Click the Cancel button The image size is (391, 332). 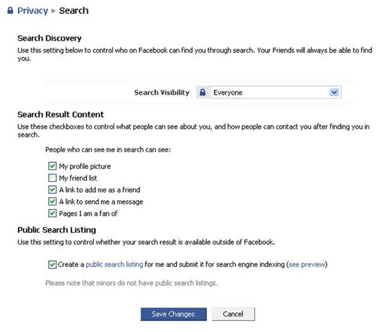(233, 314)
